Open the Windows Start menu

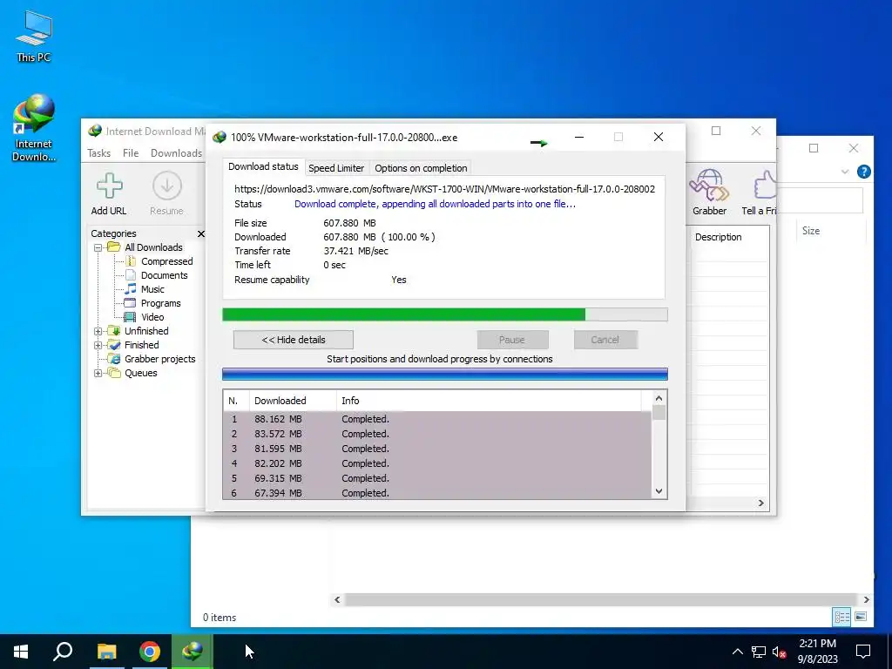pos(21,652)
